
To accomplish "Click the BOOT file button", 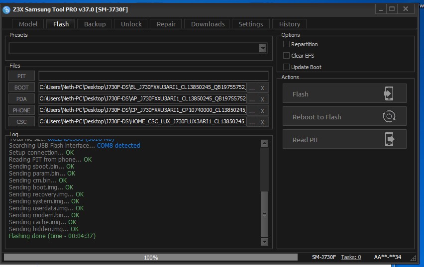I will pyautogui.click(x=21, y=88).
